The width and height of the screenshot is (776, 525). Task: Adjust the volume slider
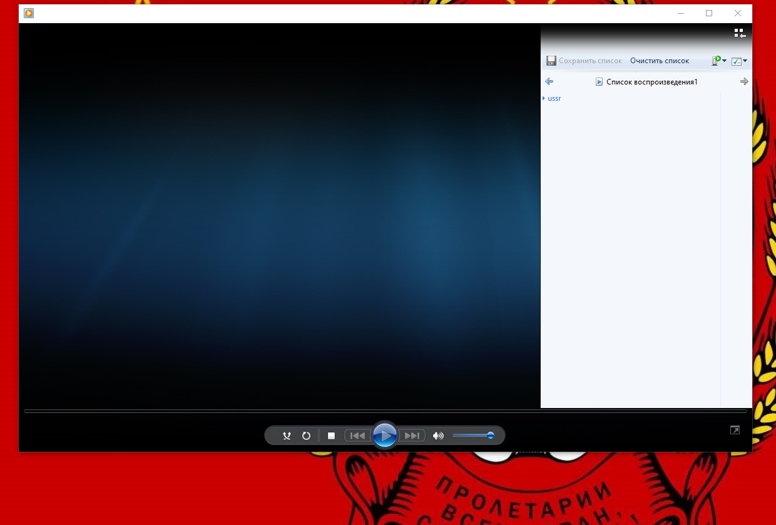click(x=473, y=436)
